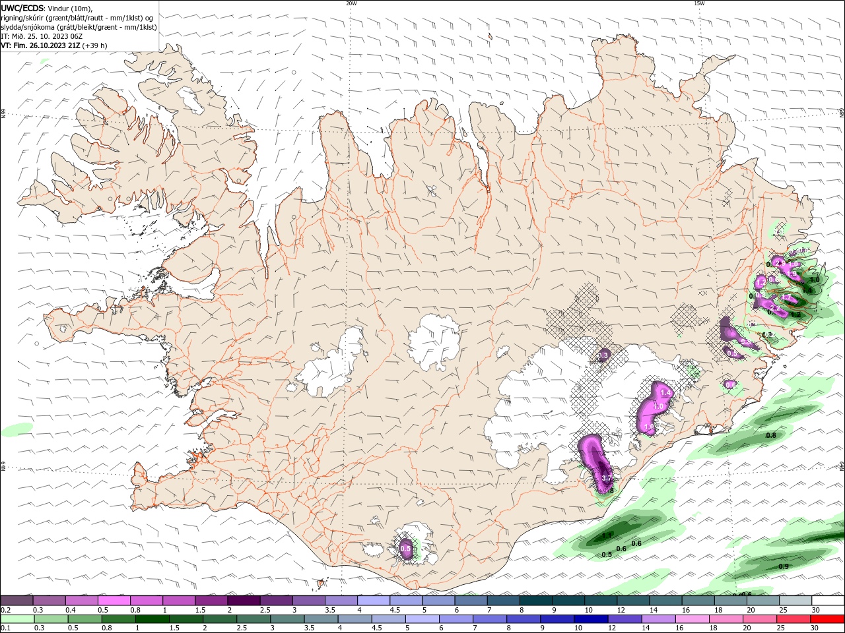Click the top-row legend swatch labeled 0.2
Viewport: 845px width, 633px height.
click(17, 601)
